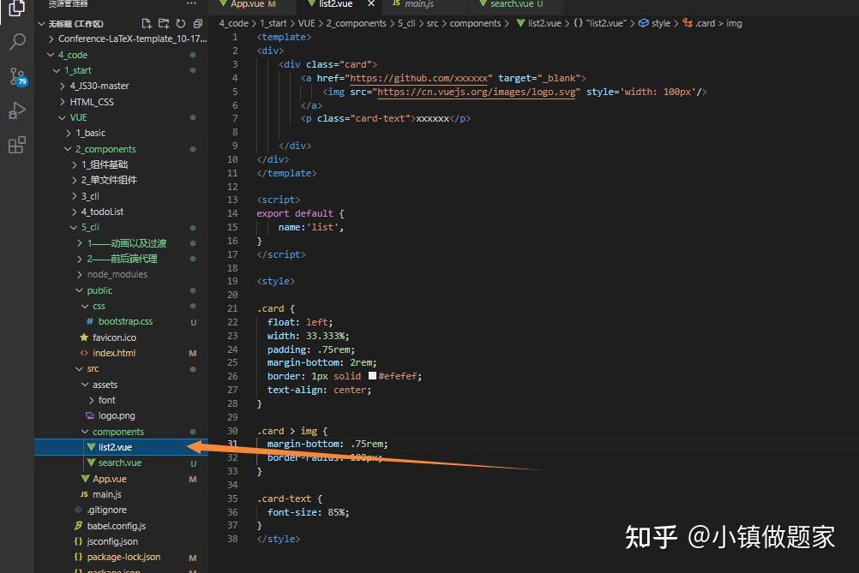This screenshot has height=573, width=859.
Task: Close the list2.vue editor tab
Action: tap(371, 3)
